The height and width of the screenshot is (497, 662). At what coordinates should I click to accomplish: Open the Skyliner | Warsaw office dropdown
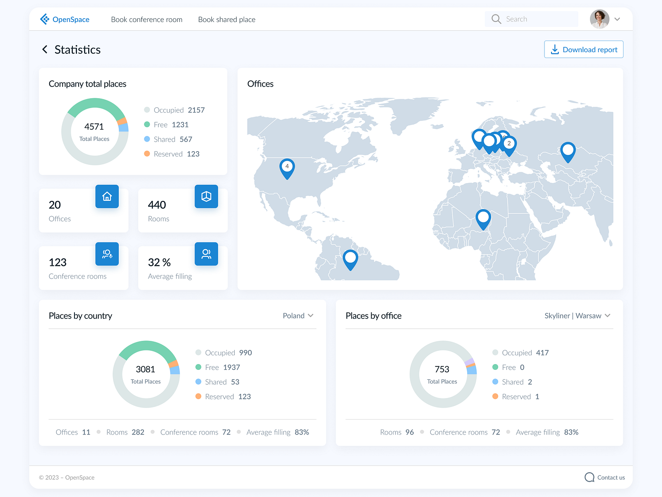tap(577, 316)
